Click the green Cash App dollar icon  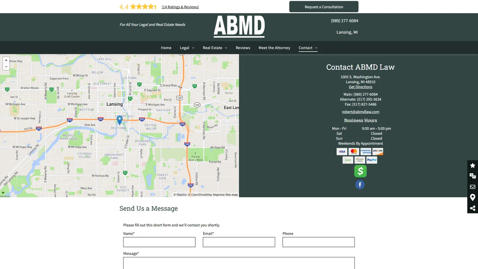pyautogui.click(x=360, y=171)
